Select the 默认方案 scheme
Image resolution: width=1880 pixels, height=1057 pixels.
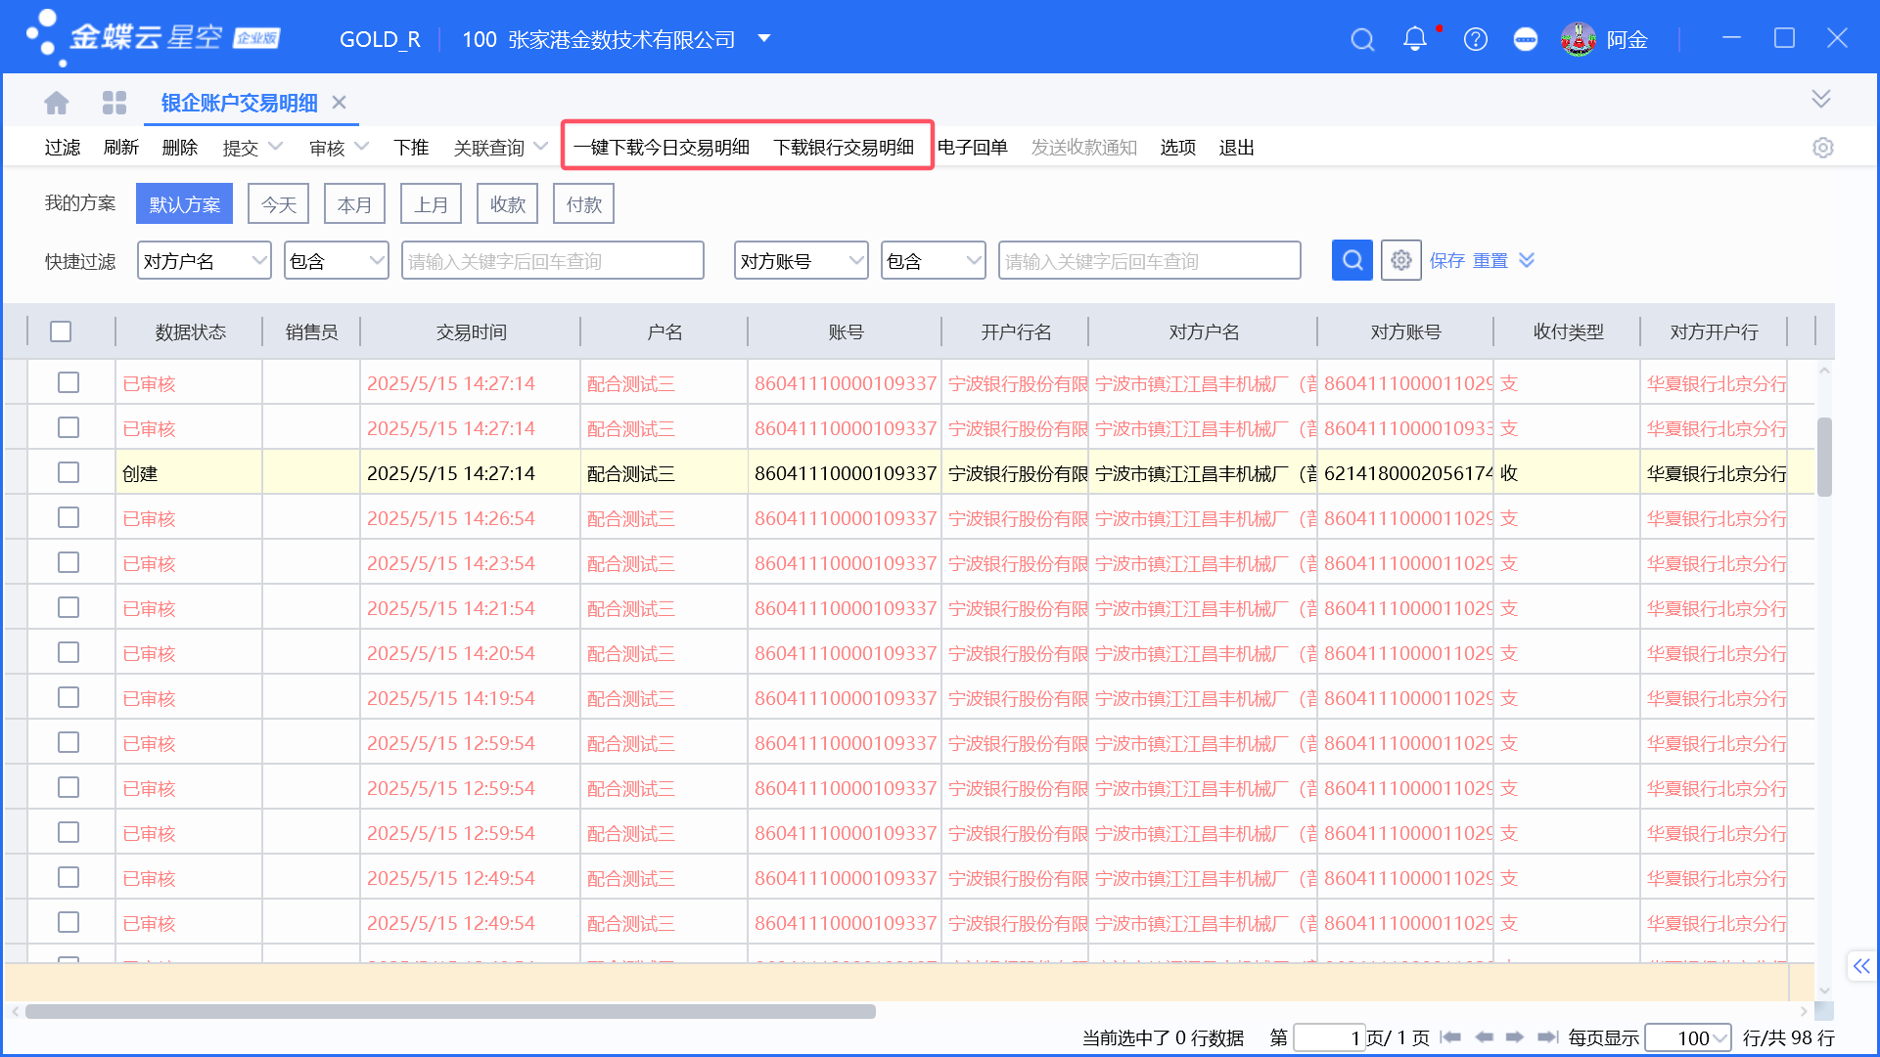click(184, 204)
